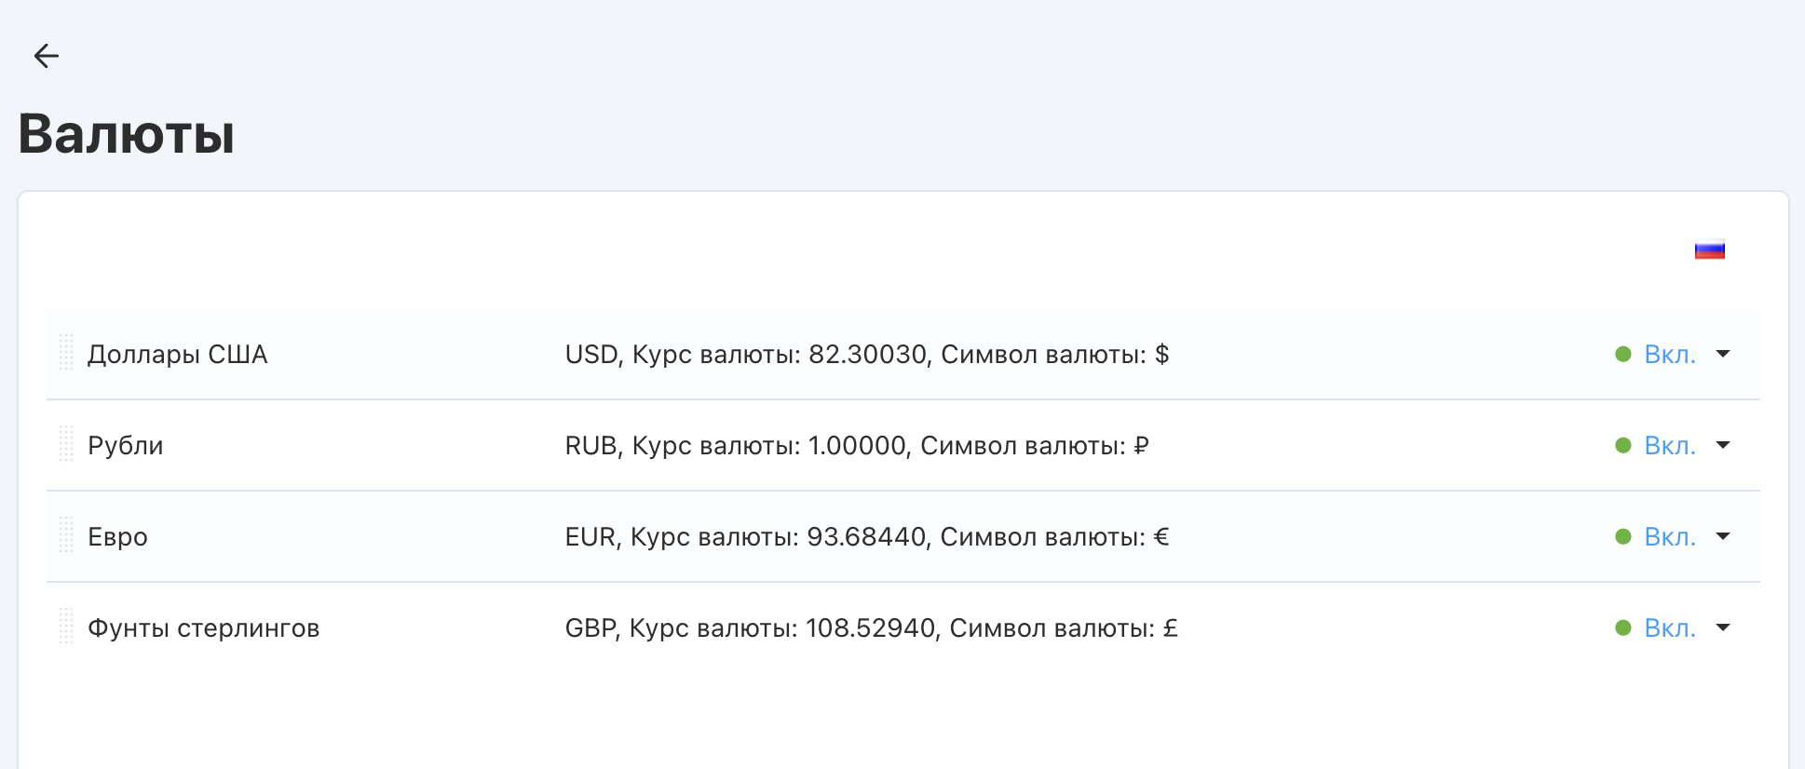Click the GBP exchange rate details text
Viewport: 1805px width, 769px height.
click(x=871, y=628)
